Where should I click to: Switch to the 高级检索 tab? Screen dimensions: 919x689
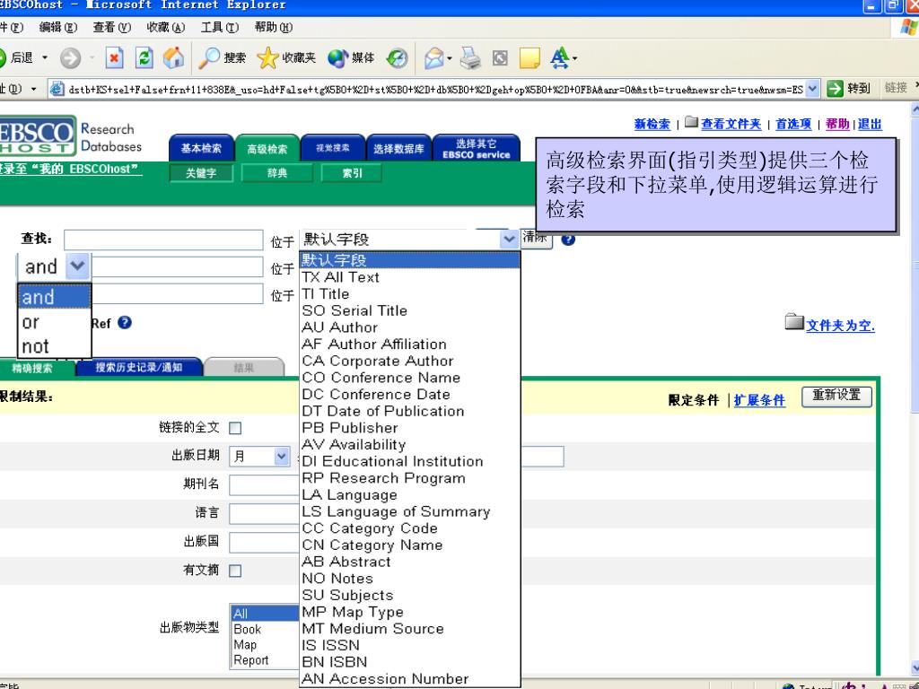tap(267, 149)
